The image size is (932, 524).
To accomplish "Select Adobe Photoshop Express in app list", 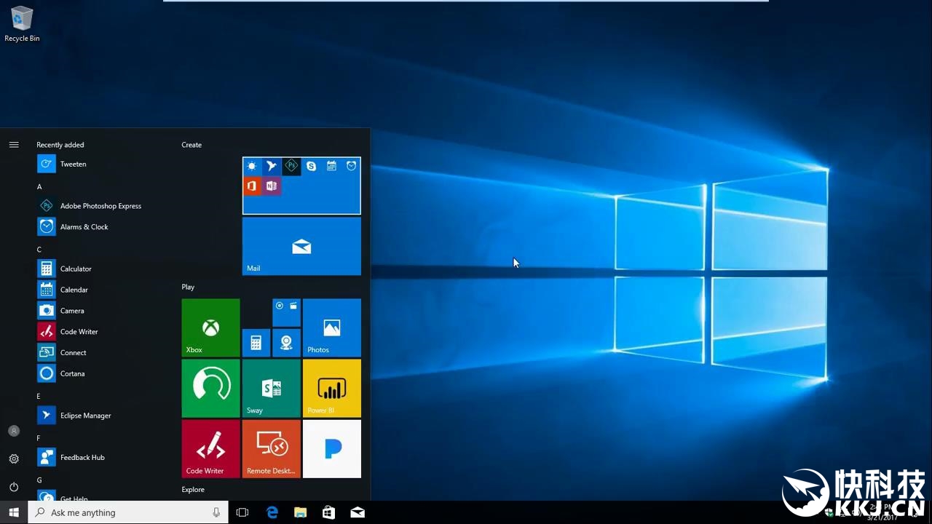I will (100, 206).
